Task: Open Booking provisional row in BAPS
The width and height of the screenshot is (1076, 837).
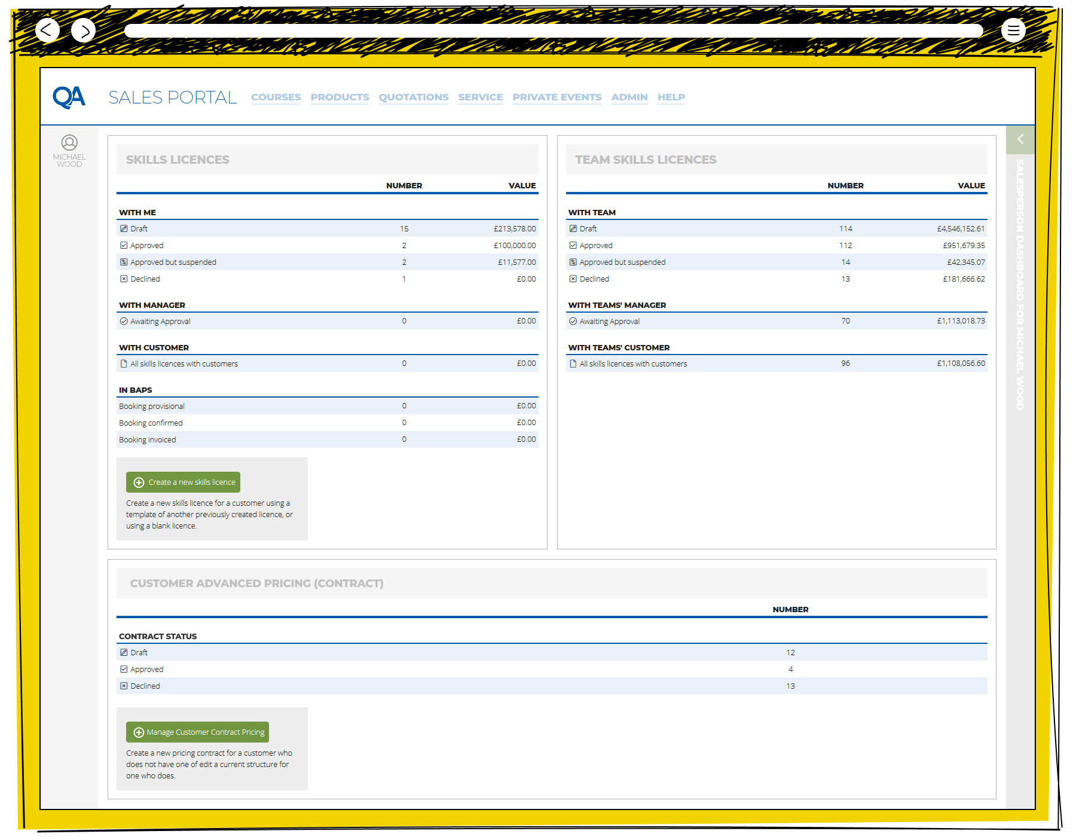Action: 152,406
